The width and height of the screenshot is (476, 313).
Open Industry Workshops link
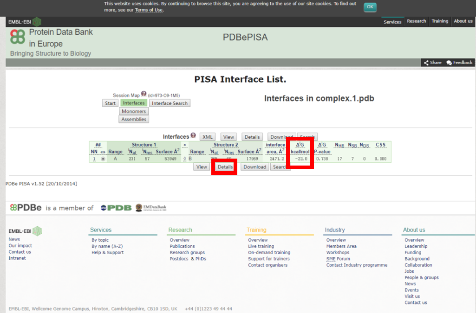tap(338, 252)
